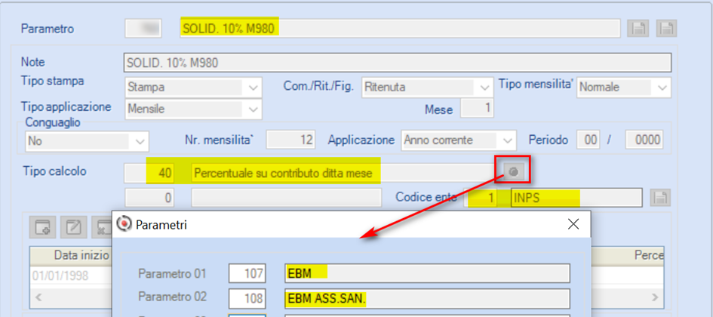
Task: Click into the Note text field
Action: 398,63
